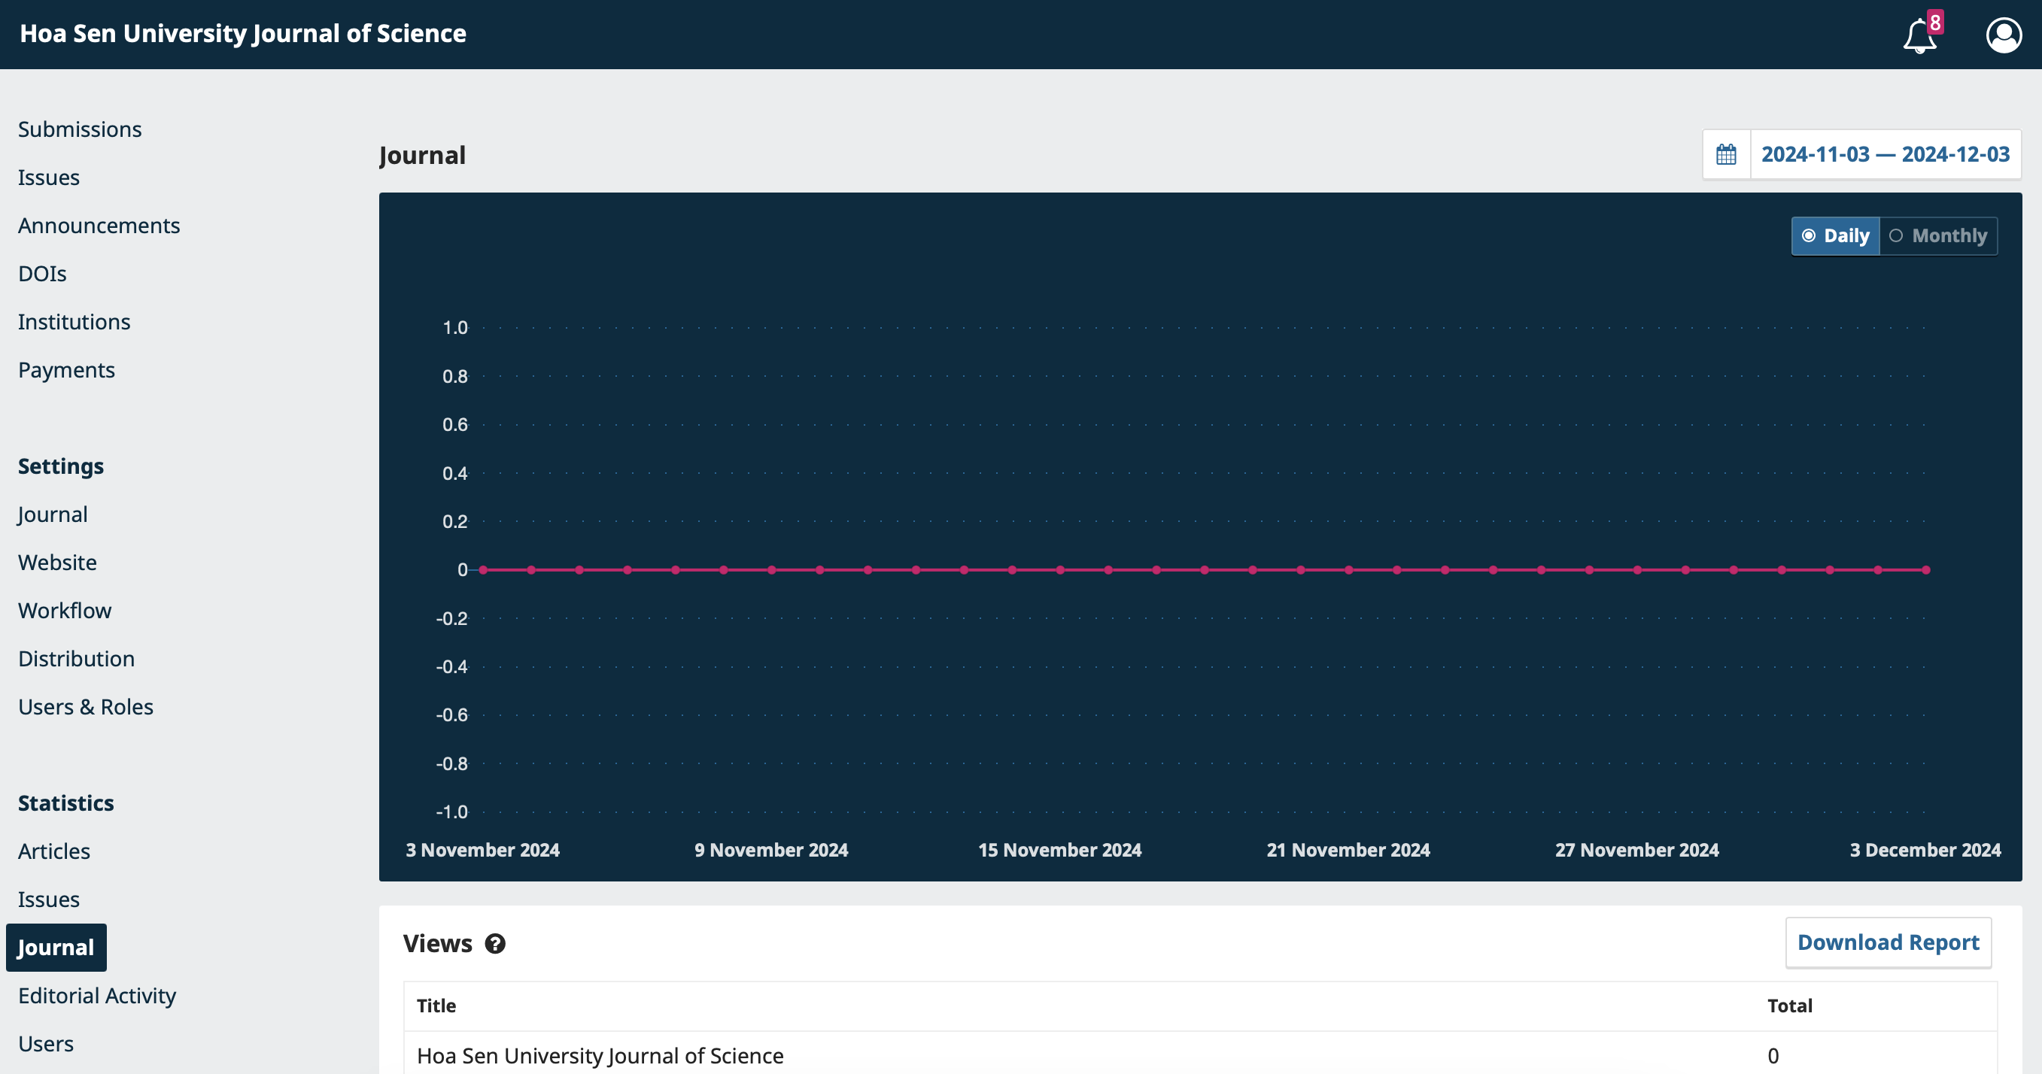This screenshot has width=2042, height=1074.
Task: Open Distribution settings
Action: point(76,659)
